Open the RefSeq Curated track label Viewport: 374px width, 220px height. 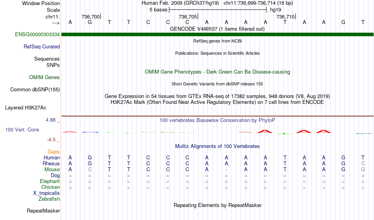click(41, 47)
